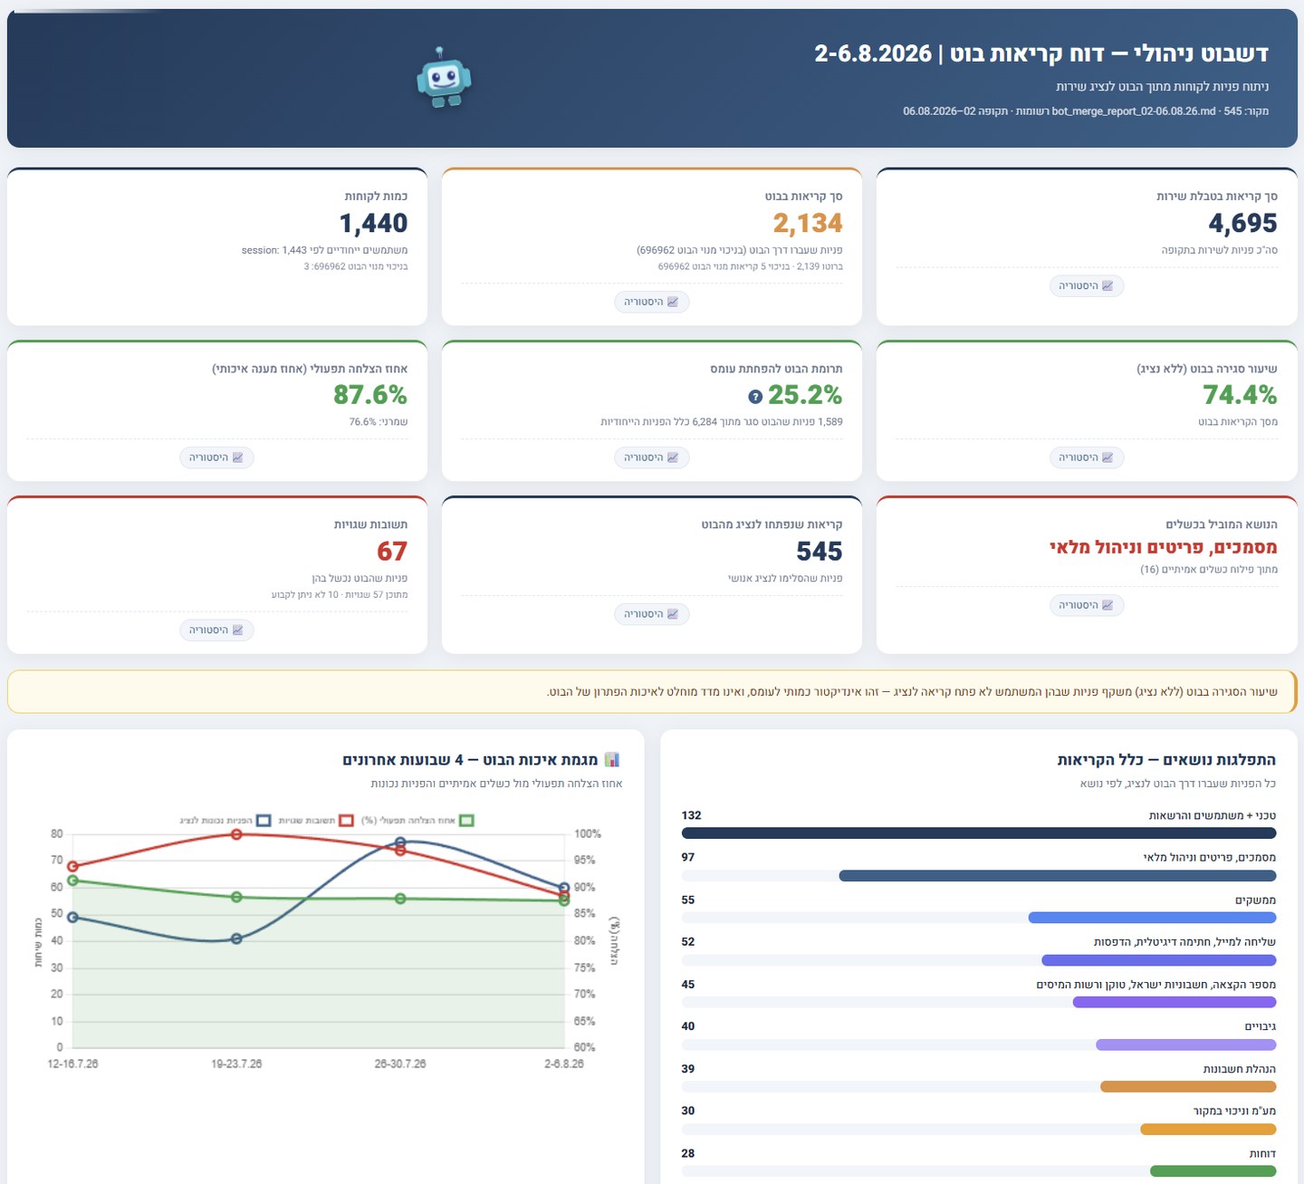Open היסטוריה for סך קריאות בבוט card
1304x1184 pixels.
pyautogui.click(x=652, y=302)
